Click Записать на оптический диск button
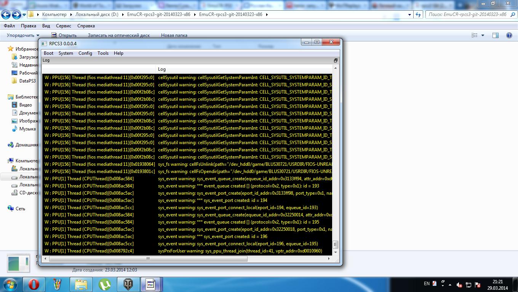 point(118,35)
